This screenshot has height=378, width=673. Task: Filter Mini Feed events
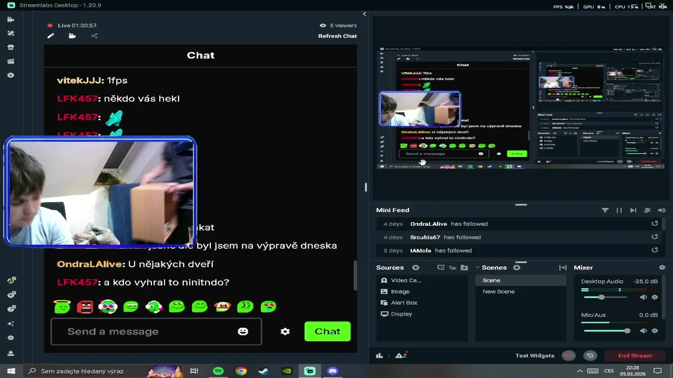pos(605,210)
